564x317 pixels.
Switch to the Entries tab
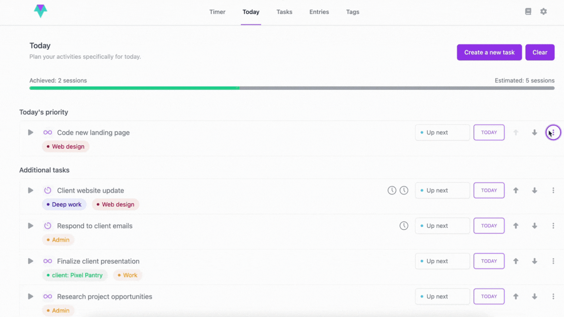pyautogui.click(x=319, y=12)
